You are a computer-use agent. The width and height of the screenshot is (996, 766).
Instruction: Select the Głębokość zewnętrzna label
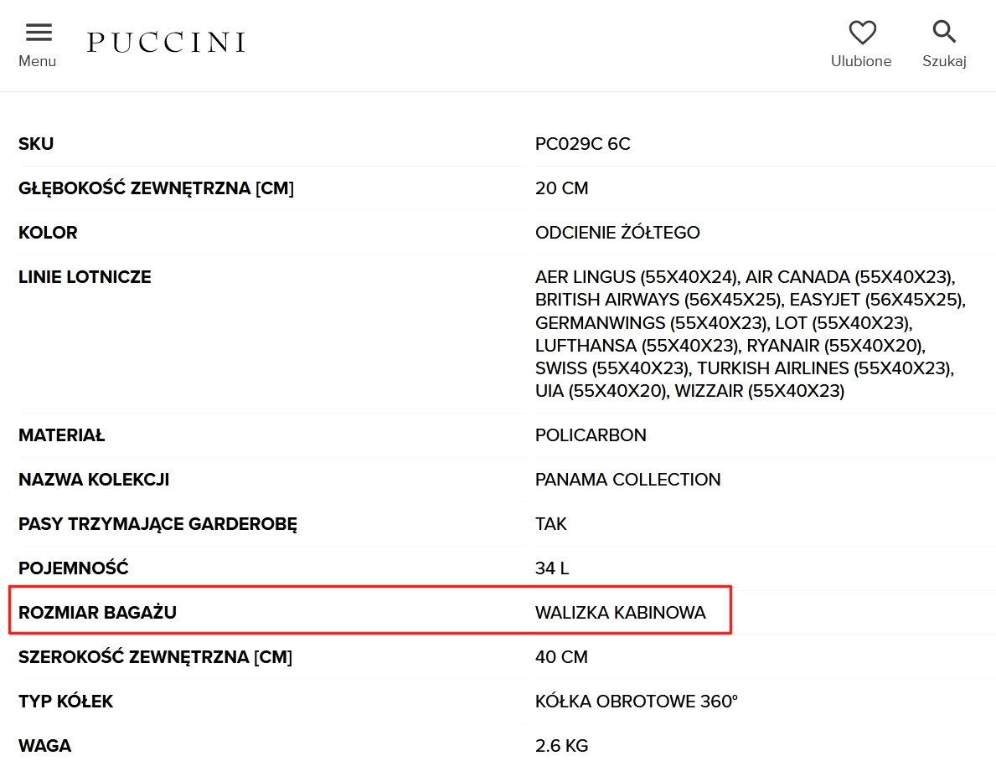156,188
